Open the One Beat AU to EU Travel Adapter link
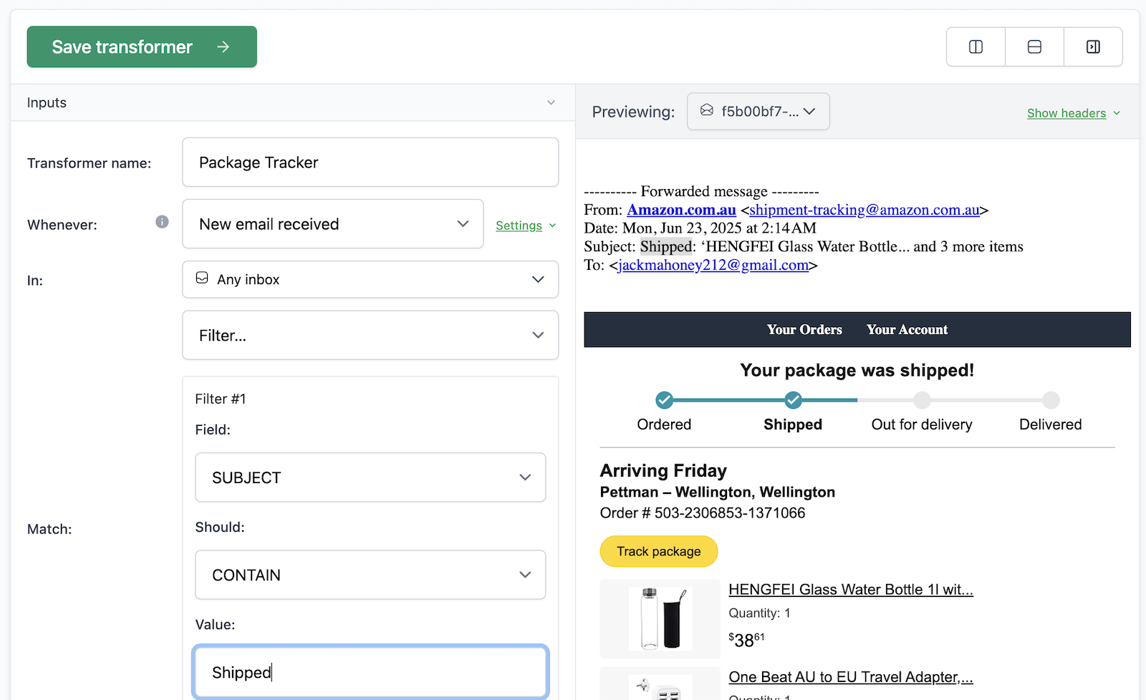The image size is (1146, 700). (x=851, y=677)
